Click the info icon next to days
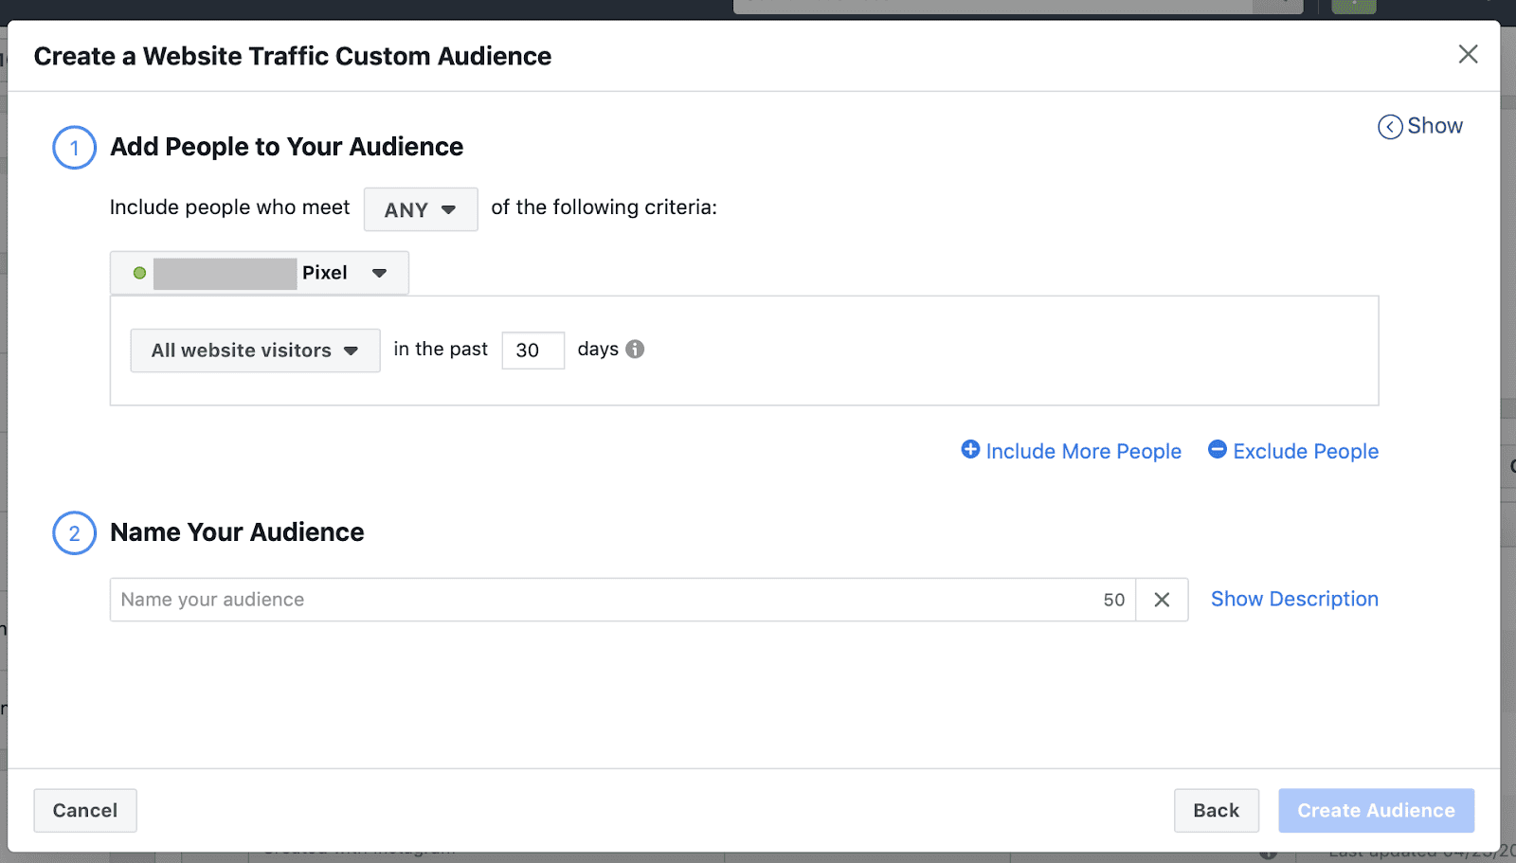The width and height of the screenshot is (1516, 863). click(x=635, y=349)
